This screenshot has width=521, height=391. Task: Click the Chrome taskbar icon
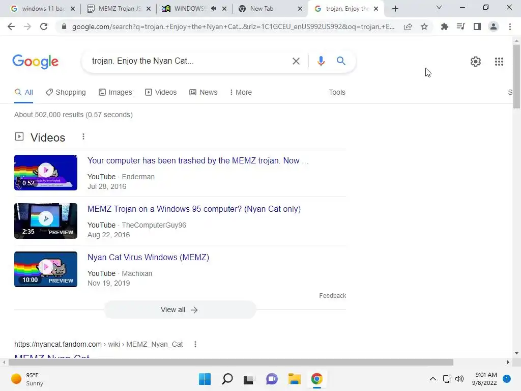click(x=316, y=379)
